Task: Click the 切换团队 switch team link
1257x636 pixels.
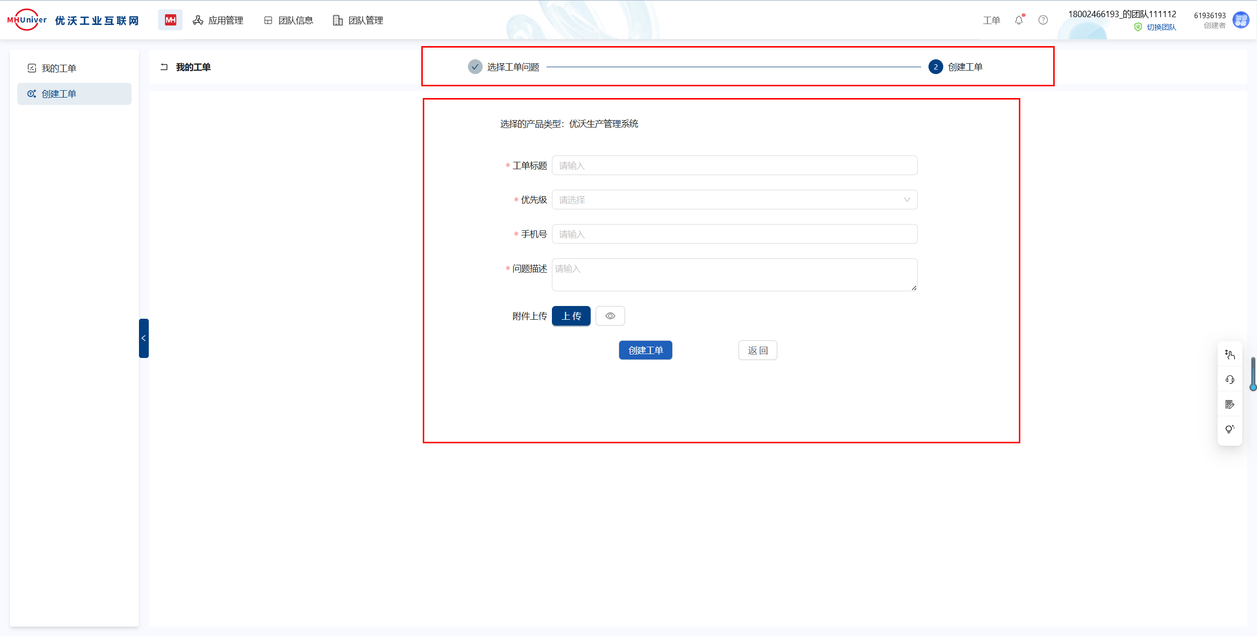Action: (x=1161, y=27)
